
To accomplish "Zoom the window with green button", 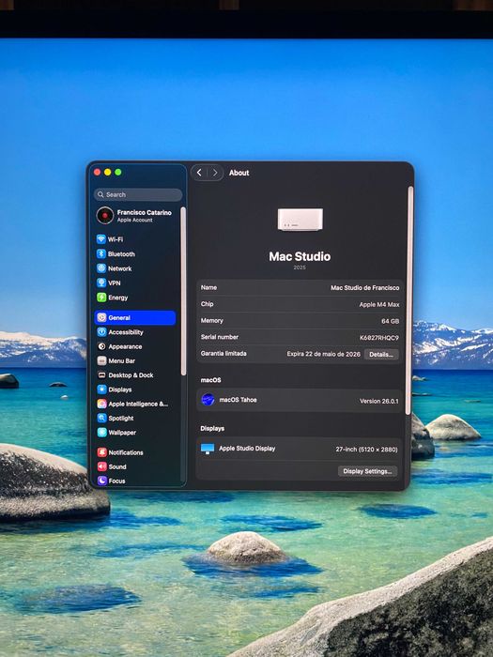I will (x=118, y=172).
